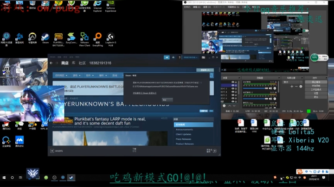Toggle visibility of fifth OBS source row

pos(232,95)
